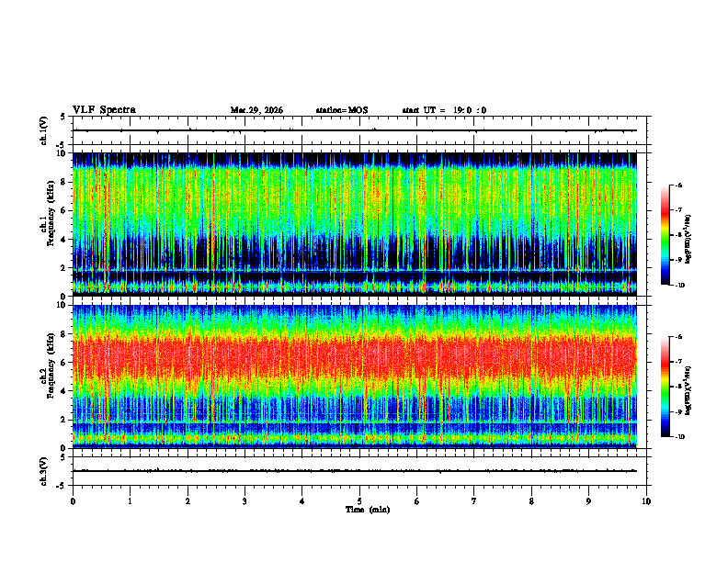Click the "station=MOS" label
The height and width of the screenshot is (562, 728).
pos(342,110)
